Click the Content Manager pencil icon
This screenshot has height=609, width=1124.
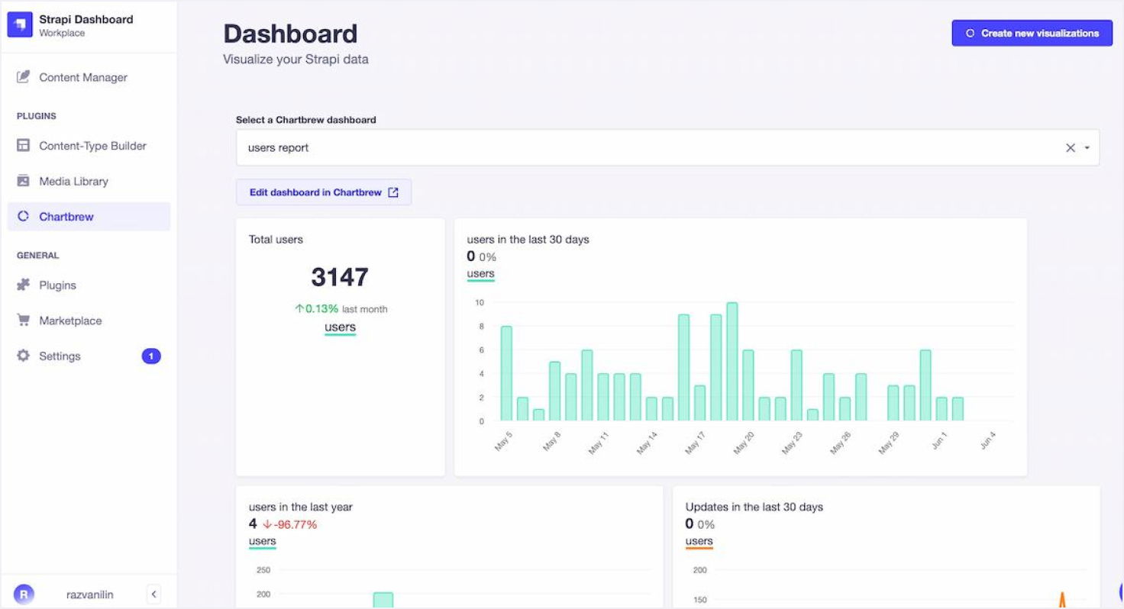24,77
